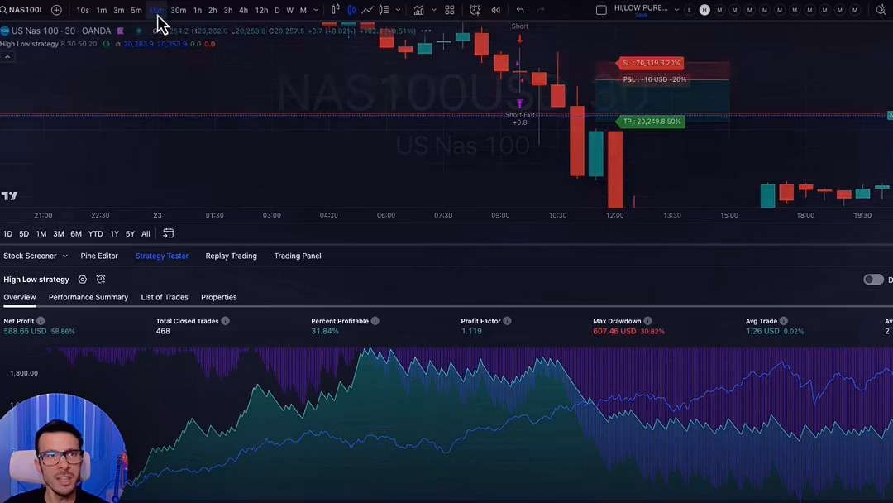Switch to the Line chart style icon
Screen dimensions: 893x503
[367, 10]
